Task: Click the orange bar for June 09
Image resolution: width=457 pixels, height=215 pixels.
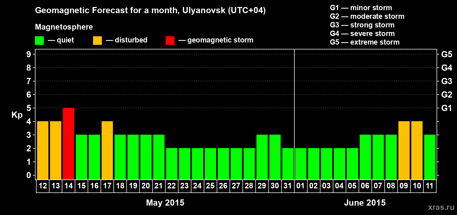Action: [404, 150]
